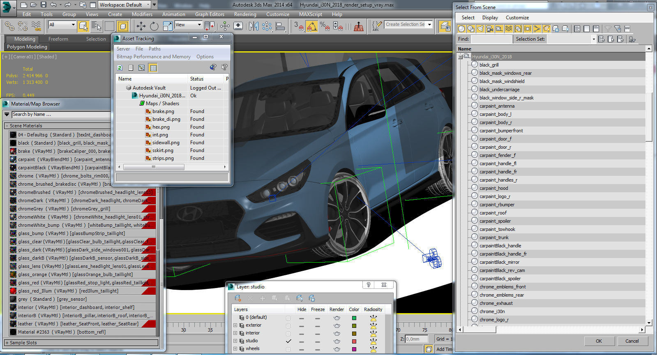Toggle Radiosity for the wheels layer
The height and width of the screenshot is (355, 657).
[x=373, y=349]
